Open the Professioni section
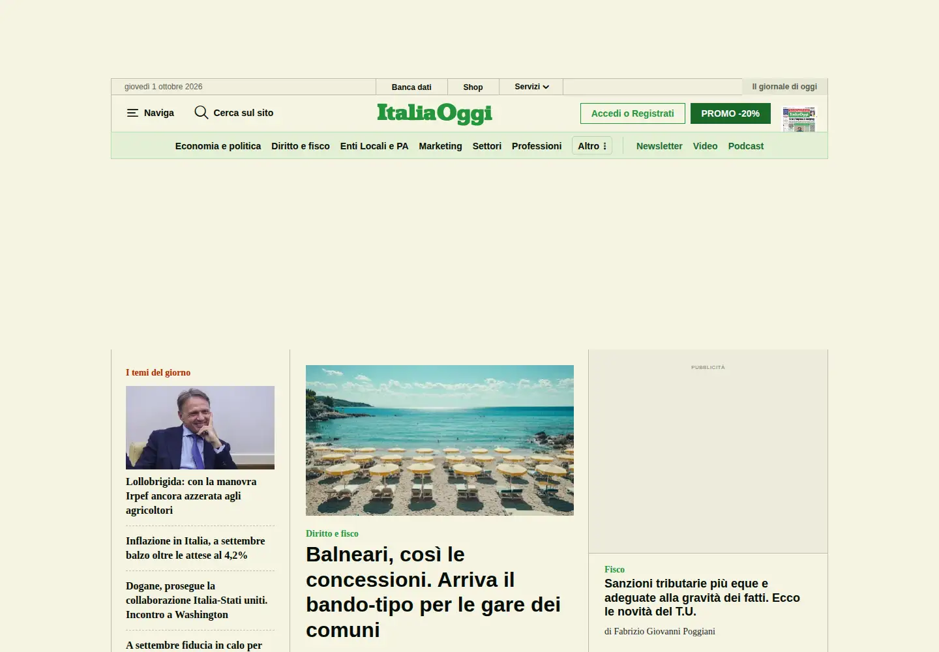The image size is (939, 652). point(537,146)
